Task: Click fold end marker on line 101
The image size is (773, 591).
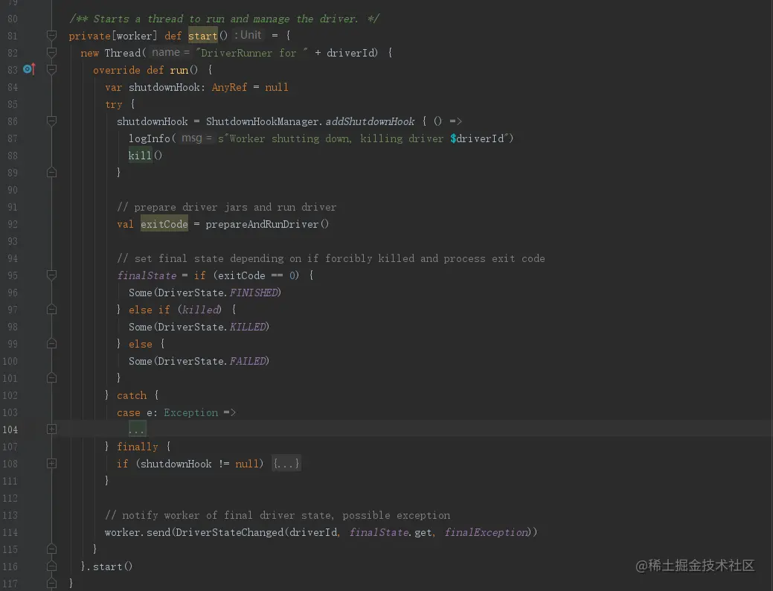Action: 51,378
